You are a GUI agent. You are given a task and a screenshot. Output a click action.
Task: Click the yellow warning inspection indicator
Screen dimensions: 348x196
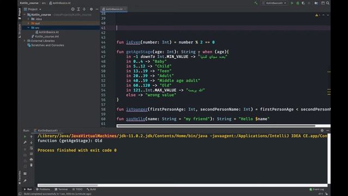click(316, 15)
